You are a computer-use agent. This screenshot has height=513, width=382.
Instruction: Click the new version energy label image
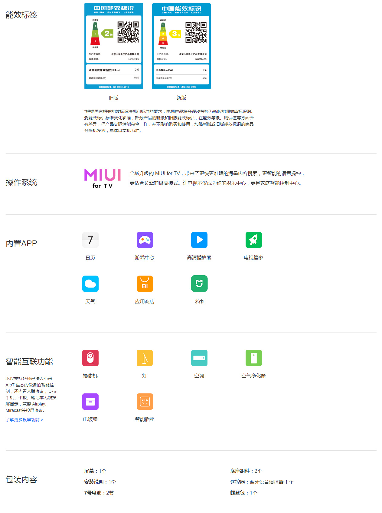tap(181, 46)
